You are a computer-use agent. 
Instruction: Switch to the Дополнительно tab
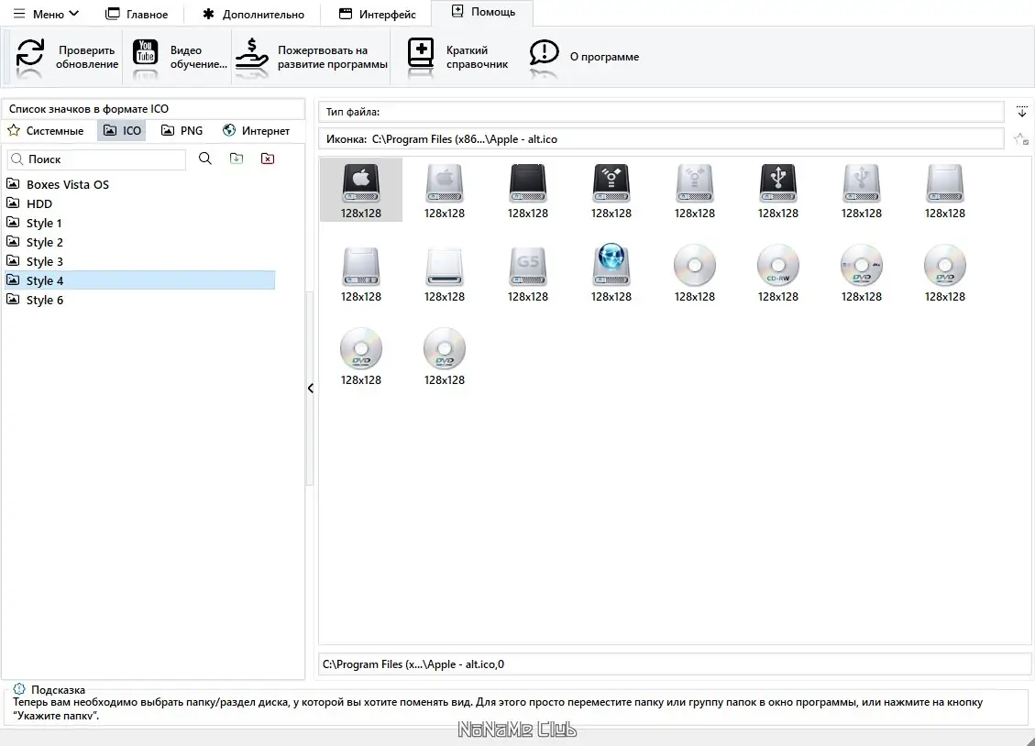pos(253,14)
